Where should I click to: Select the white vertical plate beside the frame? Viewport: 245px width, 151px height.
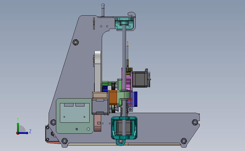98,71
